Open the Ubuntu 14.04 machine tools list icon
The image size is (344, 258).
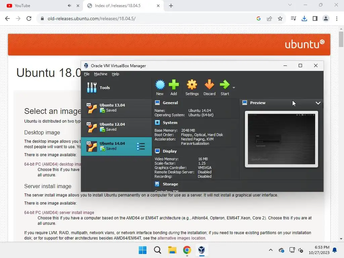pos(141,146)
